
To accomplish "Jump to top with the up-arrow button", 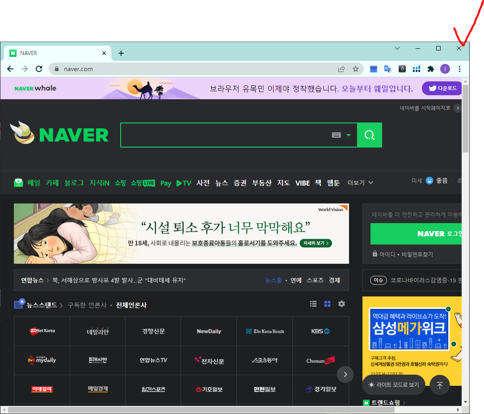I will [440, 385].
